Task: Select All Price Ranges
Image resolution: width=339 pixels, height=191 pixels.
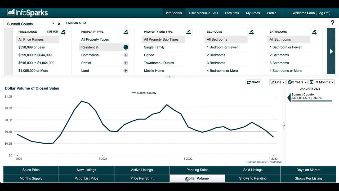Action: coord(38,40)
